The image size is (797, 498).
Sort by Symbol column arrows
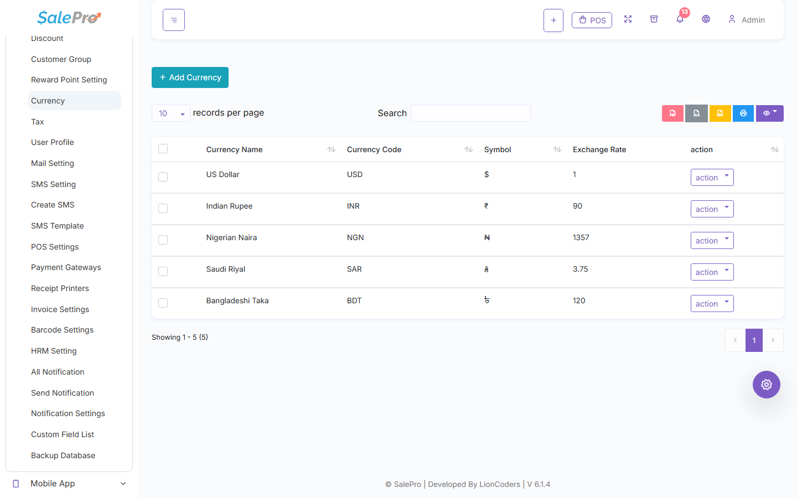pos(557,149)
